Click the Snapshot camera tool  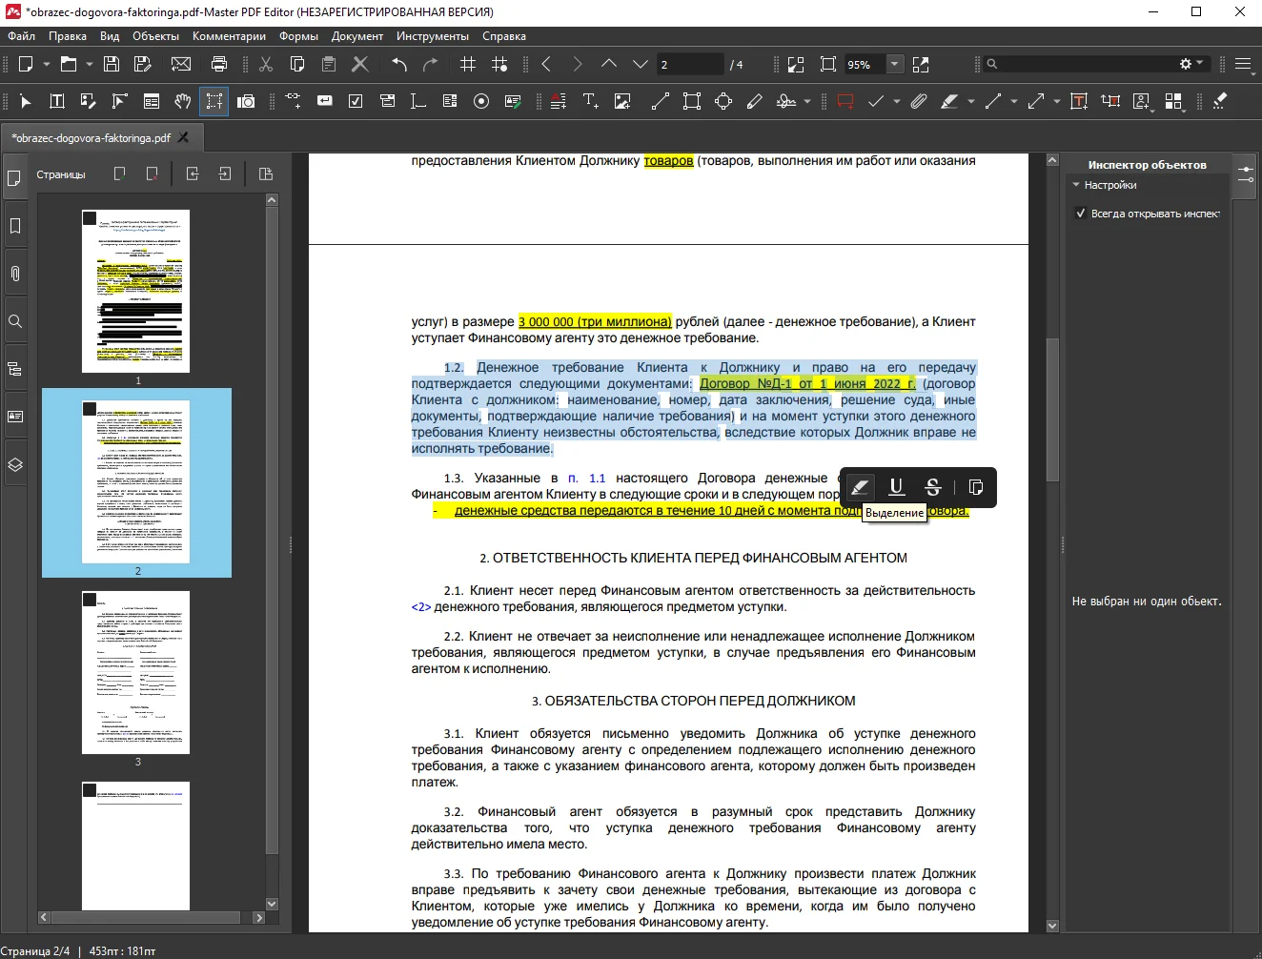(246, 101)
